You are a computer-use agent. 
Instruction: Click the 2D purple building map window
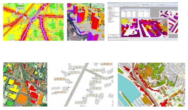point(168,21)
